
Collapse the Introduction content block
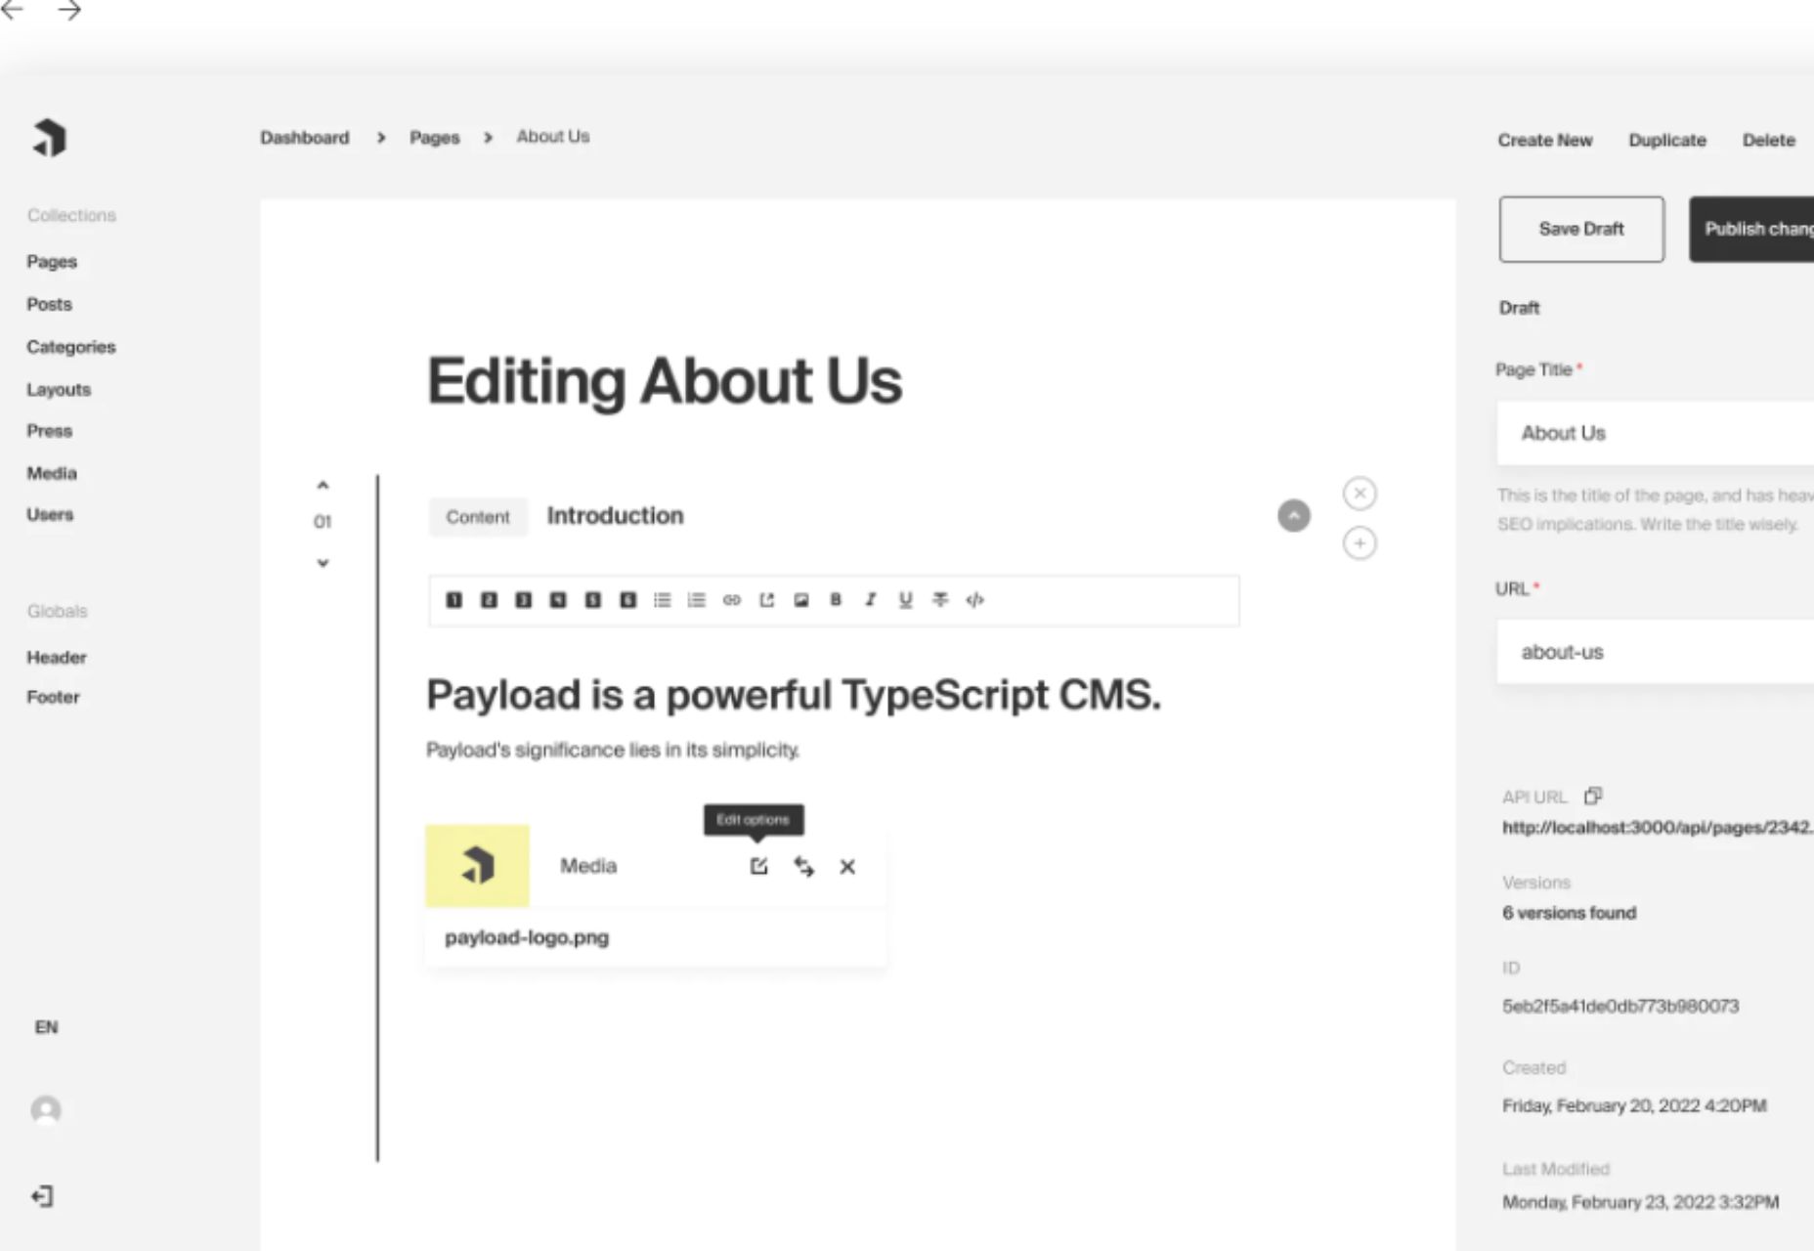coord(1294,516)
